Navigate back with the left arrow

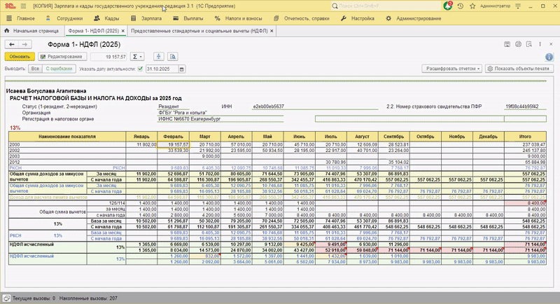pyautogui.click(x=12, y=44)
